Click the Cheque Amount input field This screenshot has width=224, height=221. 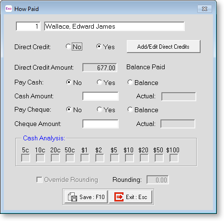pyautogui.click(x=101, y=124)
